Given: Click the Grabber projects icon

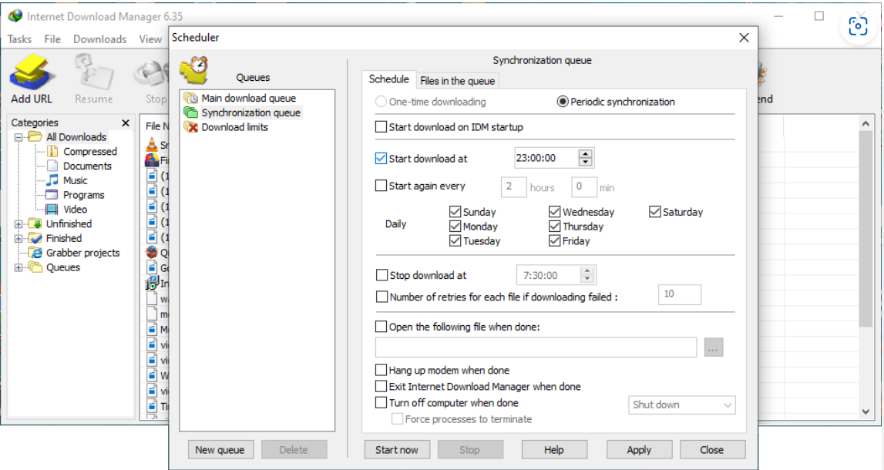Looking at the screenshot, I should pyautogui.click(x=36, y=253).
